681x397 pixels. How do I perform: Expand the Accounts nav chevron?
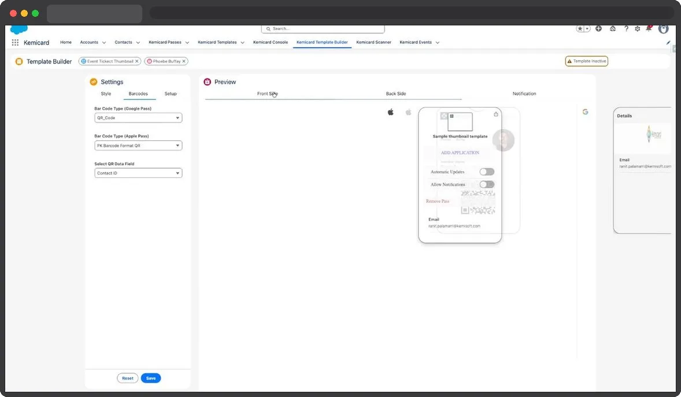[x=104, y=43]
